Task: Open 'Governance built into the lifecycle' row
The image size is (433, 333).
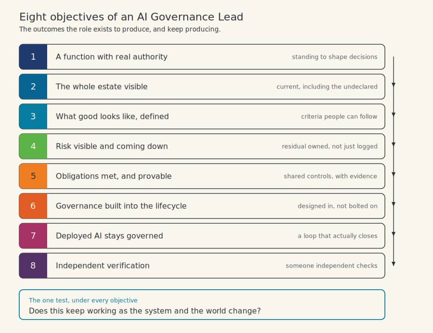Action: coord(202,205)
